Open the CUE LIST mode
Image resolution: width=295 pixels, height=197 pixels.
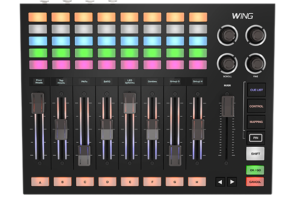pyautogui.click(x=256, y=90)
